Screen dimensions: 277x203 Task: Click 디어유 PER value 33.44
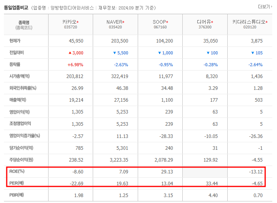tap(212, 184)
